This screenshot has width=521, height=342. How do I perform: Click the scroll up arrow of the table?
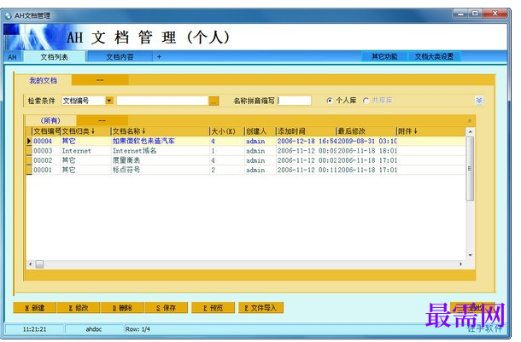tap(470, 131)
